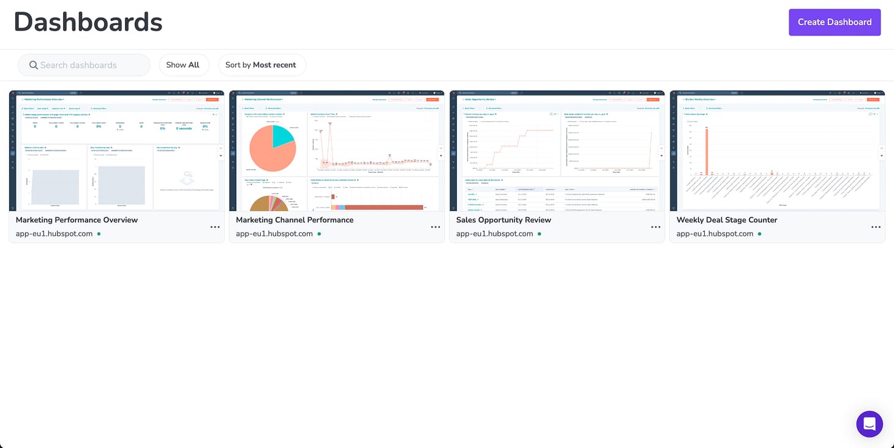The height and width of the screenshot is (448, 894).
Task: Click the magnifier icon in search box
Action: (x=32, y=65)
